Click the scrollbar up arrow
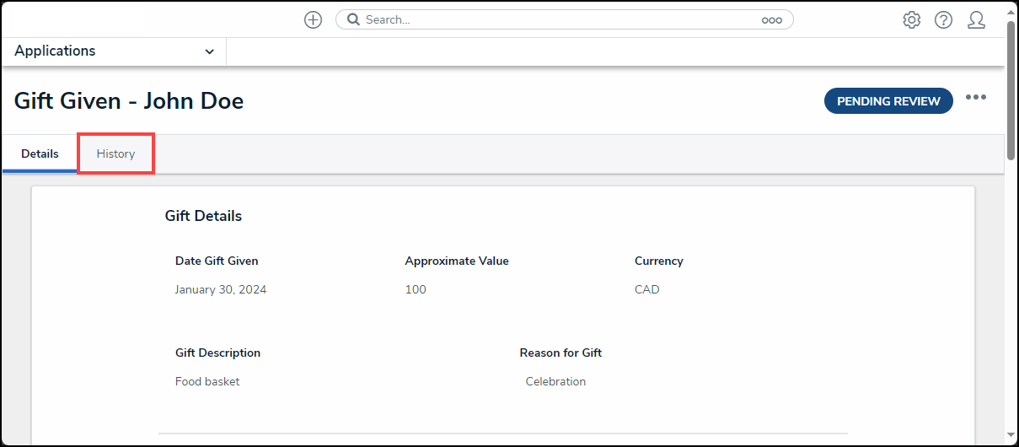Screen dimensions: 1019x447 tap(1011, 8)
